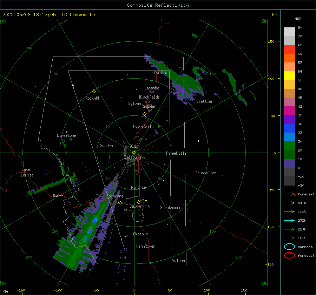
Task: Click the Ponoka city label
Action: pos(160,72)
